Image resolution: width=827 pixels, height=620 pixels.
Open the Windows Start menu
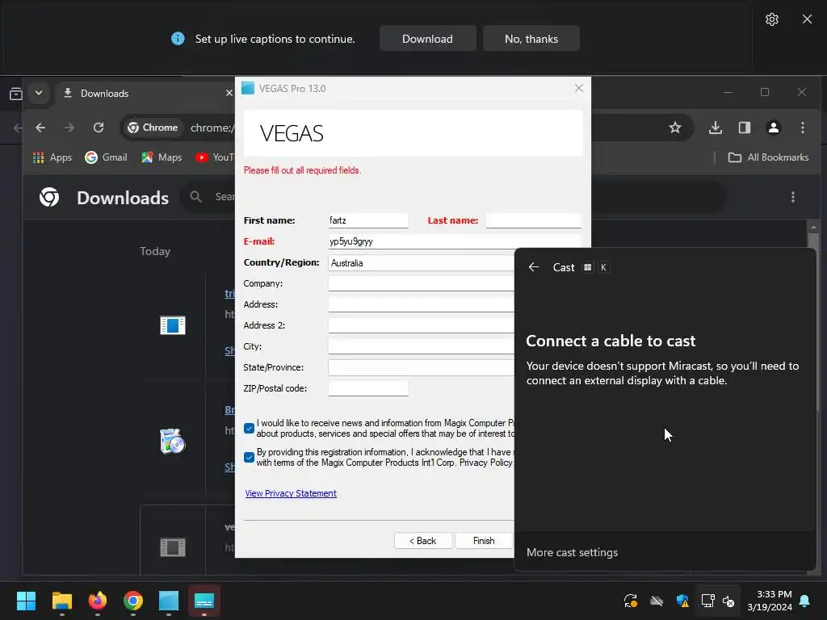pos(27,601)
